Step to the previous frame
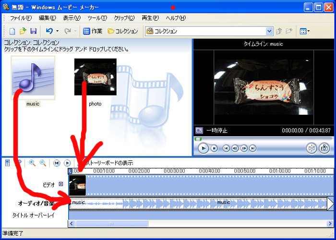This screenshot has height=240, width=336. tap(235, 148)
